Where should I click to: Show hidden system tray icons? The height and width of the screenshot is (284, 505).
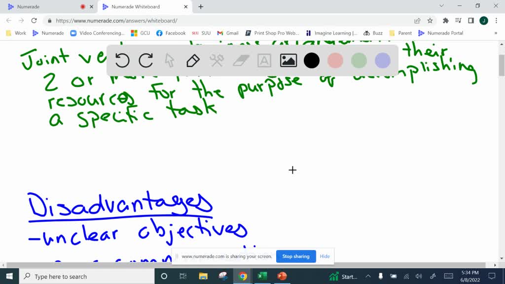click(368, 277)
